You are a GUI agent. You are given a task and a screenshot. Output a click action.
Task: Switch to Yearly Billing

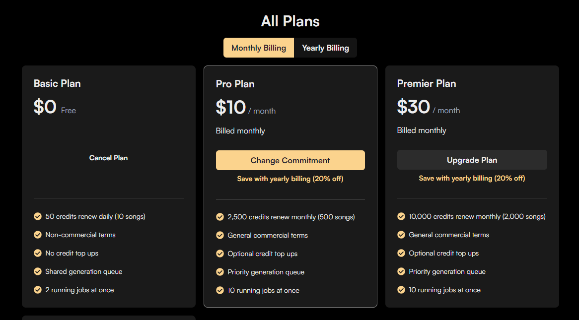pyautogui.click(x=325, y=48)
